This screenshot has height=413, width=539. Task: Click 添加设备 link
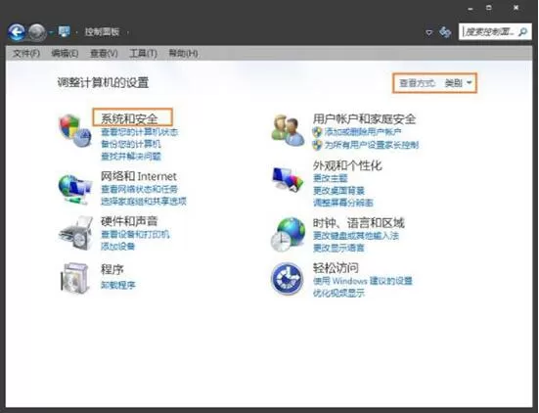pos(118,247)
